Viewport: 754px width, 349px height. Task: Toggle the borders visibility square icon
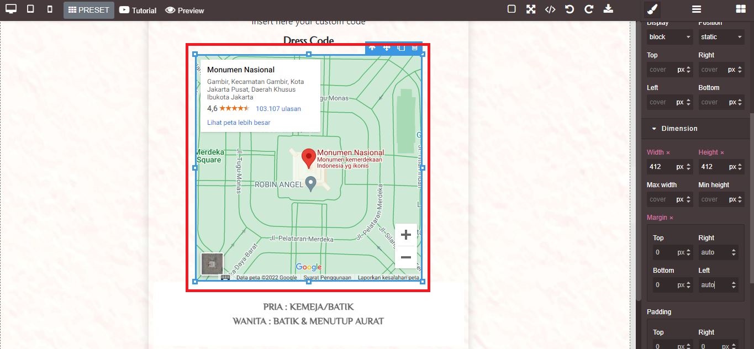pyautogui.click(x=511, y=9)
